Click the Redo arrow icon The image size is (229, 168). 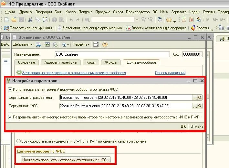click(78, 20)
